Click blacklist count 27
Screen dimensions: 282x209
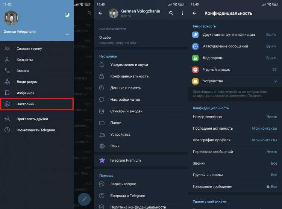pos(274,70)
